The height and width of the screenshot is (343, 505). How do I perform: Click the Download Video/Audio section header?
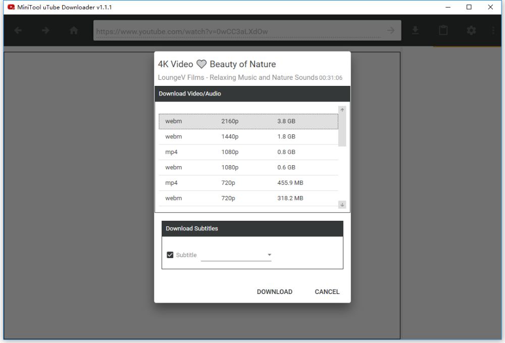tap(252, 94)
